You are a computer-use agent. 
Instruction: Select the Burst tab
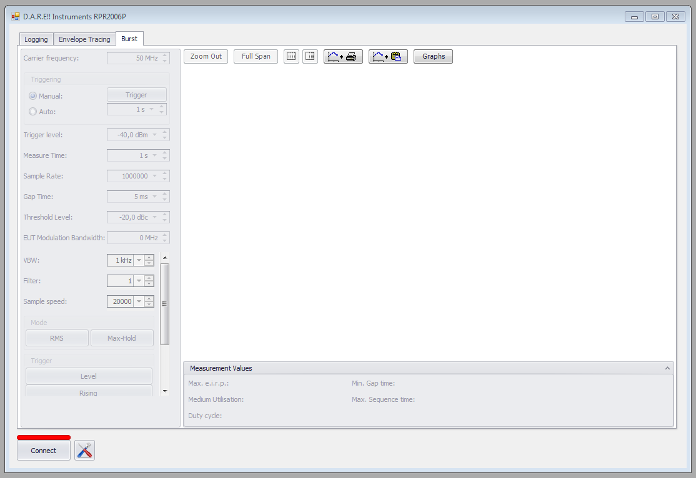[x=129, y=39]
